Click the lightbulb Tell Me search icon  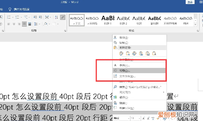(x=10, y=9)
